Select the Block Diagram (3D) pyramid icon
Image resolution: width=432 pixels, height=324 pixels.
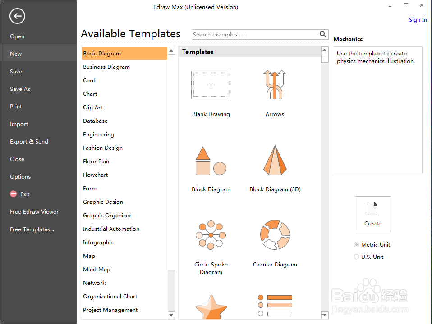275,160
